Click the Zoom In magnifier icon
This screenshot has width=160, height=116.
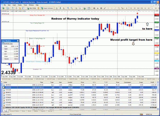[68, 8]
